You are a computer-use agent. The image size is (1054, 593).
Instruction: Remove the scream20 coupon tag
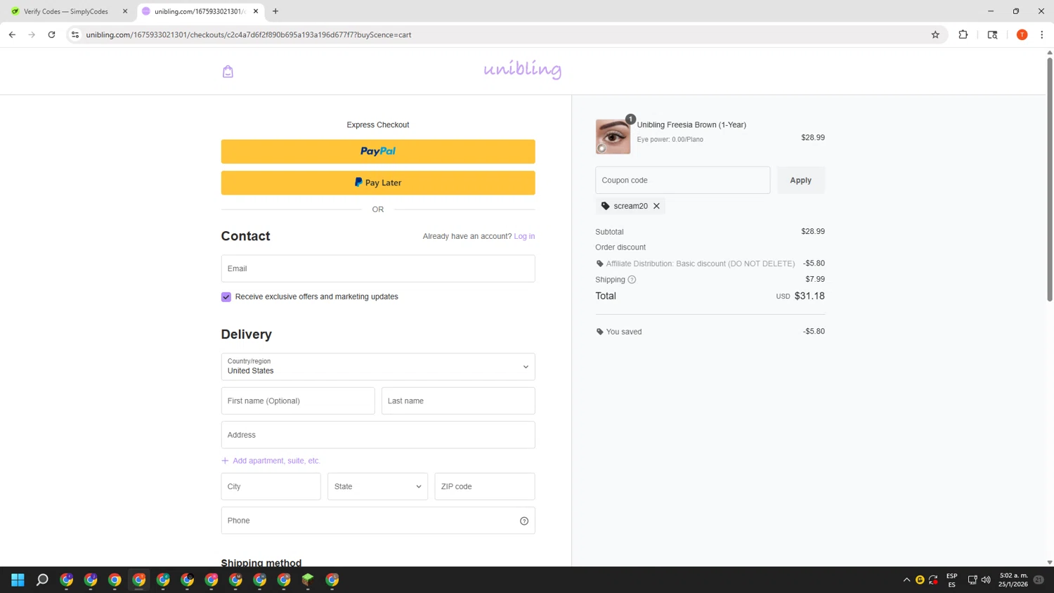click(x=656, y=206)
